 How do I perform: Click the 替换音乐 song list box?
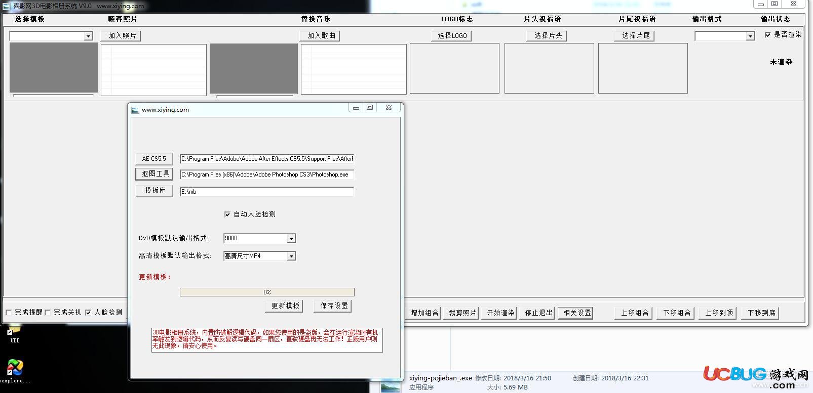tap(354, 69)
